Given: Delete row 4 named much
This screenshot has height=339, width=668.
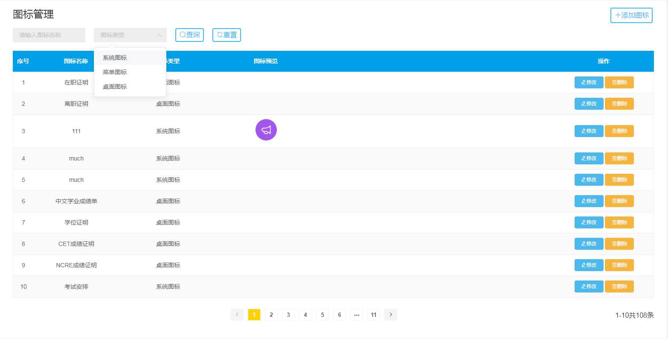Looking at the screenshot, I should click(x=619, y=158).
